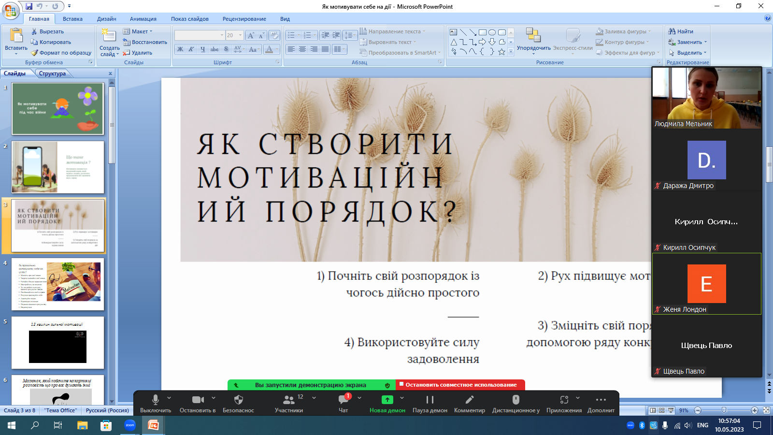
Task: Open Zoom annotation tools (Комментир)
Action: click(x=470, y=404)
